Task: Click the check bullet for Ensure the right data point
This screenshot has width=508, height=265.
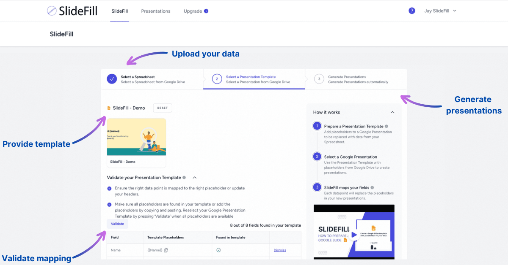Action: point(109,188)
